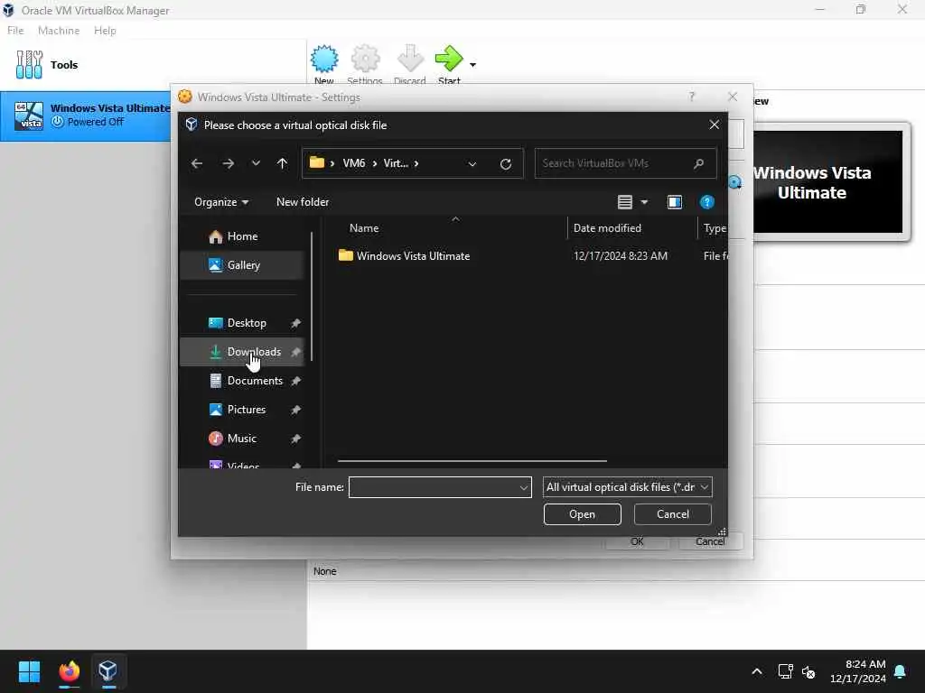Click the Discard toolbar icon
The width and height of the screenshot is (925, 693).
(410, 59)
